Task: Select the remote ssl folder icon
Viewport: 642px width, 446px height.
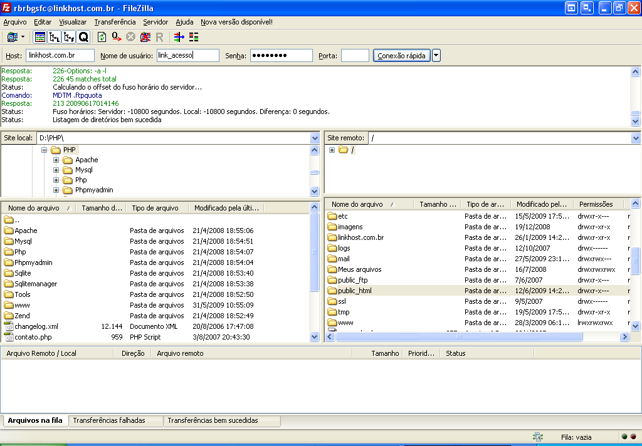Action: [x=332, y=301]
